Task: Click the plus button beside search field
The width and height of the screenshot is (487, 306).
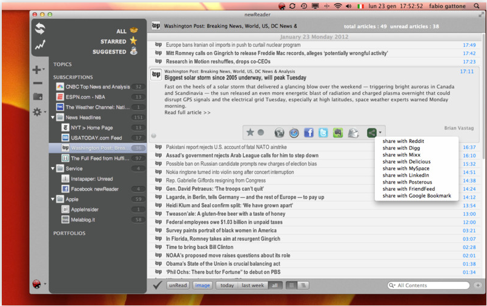Action: pyautogui.click(x=478, y=285)
